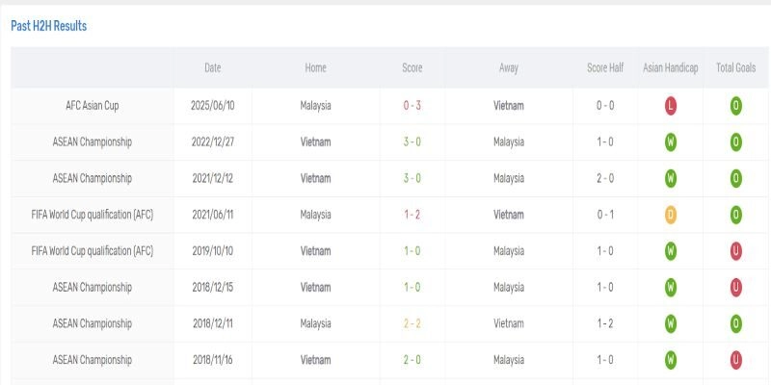Screen dimensions: 771x385
Task: Click the 0 - 3 score of the 2025/06/10 match
Action: [x=412, y=106]
